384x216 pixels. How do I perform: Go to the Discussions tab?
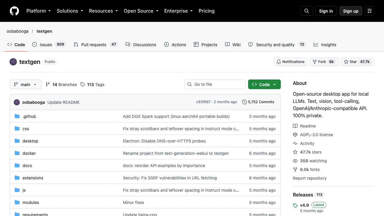141,45
